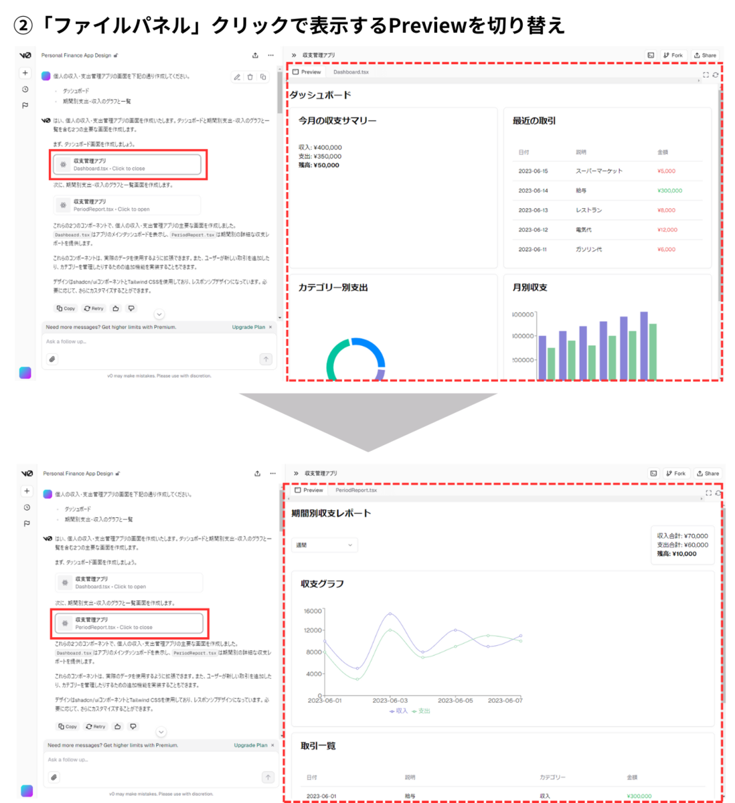
Task: Click the console icon left of Fork, top screenshot
Action: (x=651, y=56)
